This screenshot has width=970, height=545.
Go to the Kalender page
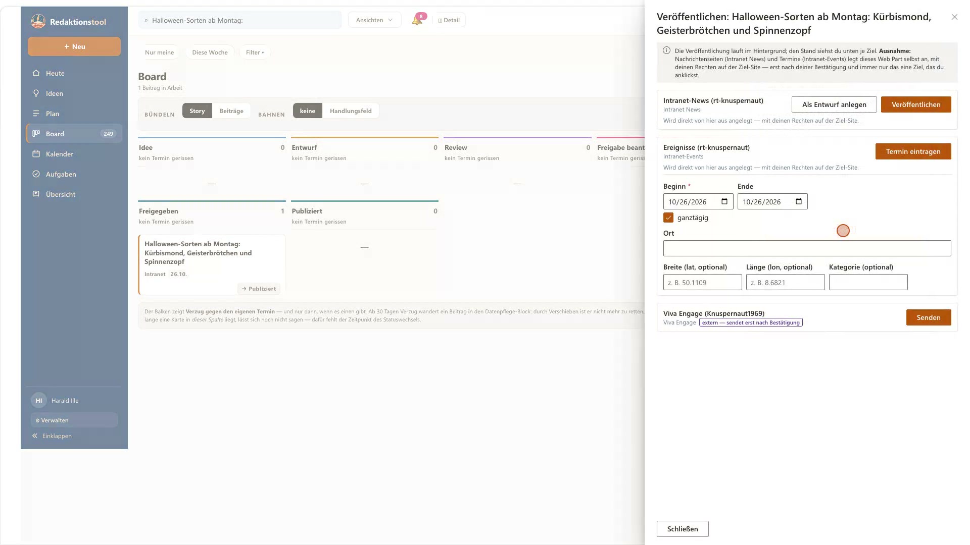(x=74, y=154)
